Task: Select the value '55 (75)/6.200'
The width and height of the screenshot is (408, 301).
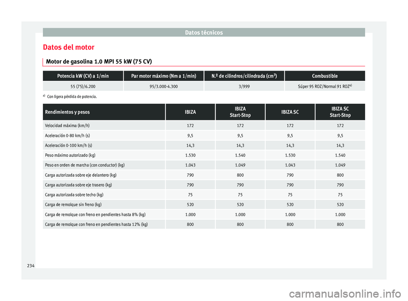Action: [x=83, y=86]
